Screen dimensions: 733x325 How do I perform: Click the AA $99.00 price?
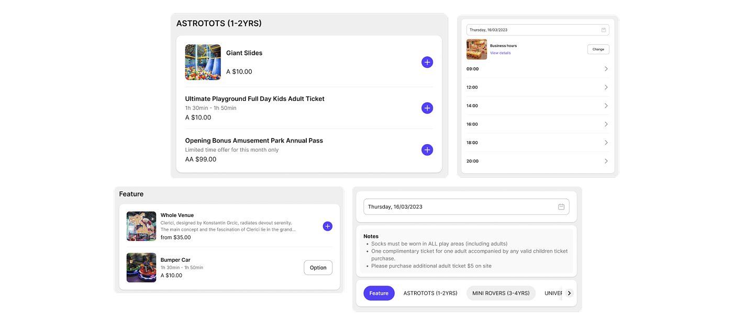[x=201, y=159]
